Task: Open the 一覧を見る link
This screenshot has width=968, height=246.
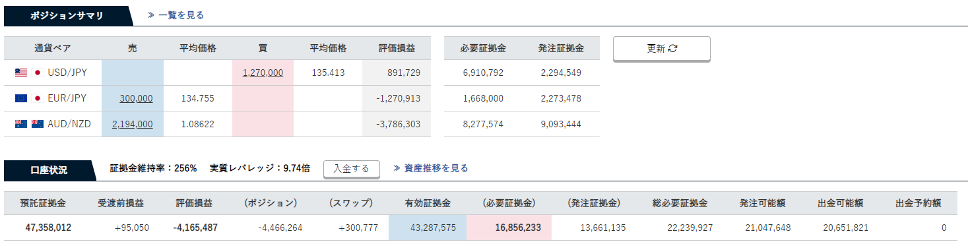Action: 181,15
